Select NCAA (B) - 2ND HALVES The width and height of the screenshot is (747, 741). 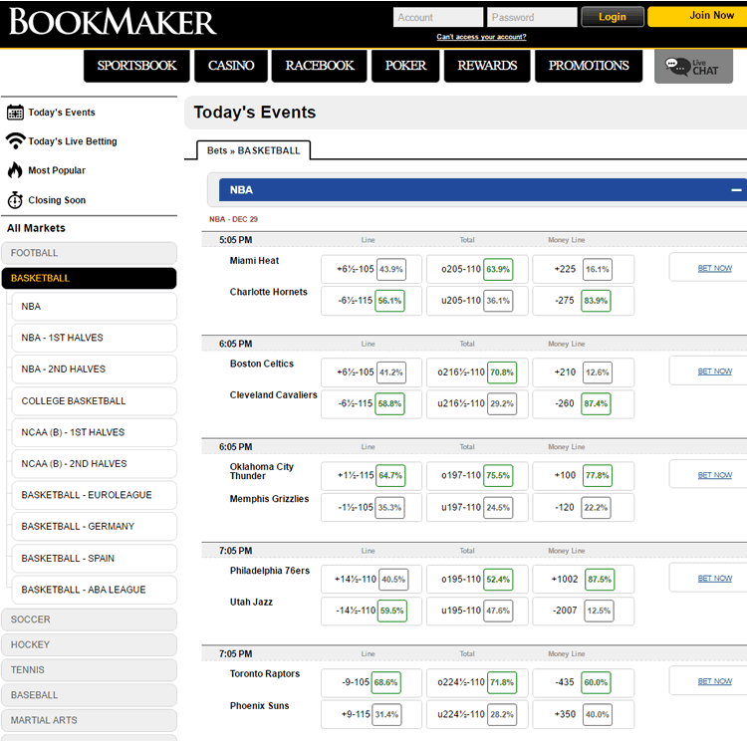(95, 464)
